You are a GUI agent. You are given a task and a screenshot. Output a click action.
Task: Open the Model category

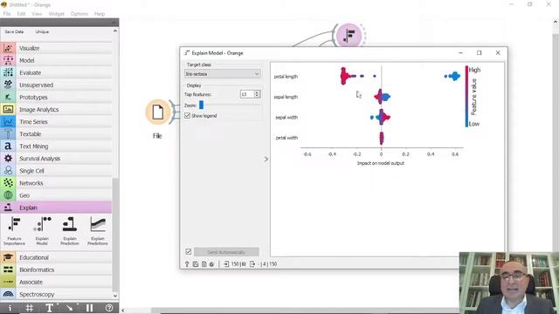[x=56, y=60]
